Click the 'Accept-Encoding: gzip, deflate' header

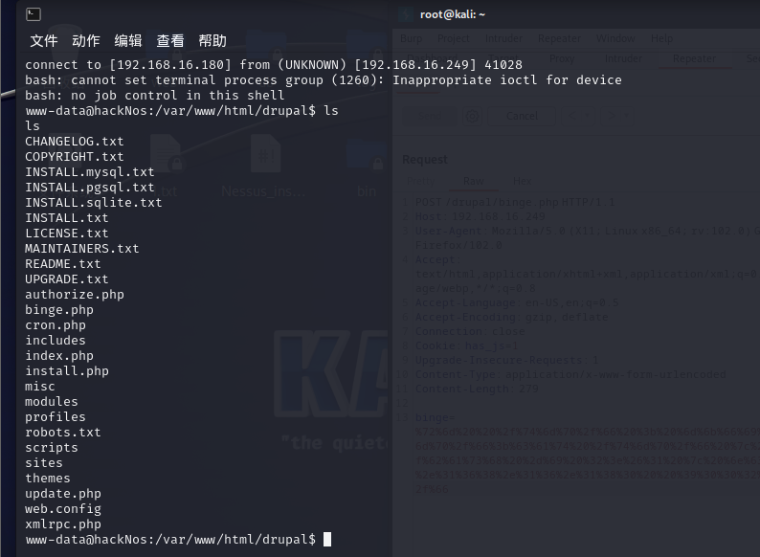point(512,317)
